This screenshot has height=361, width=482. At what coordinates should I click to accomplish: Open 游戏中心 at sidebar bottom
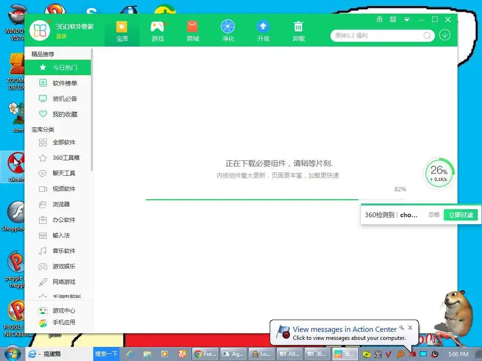[56, 311]
